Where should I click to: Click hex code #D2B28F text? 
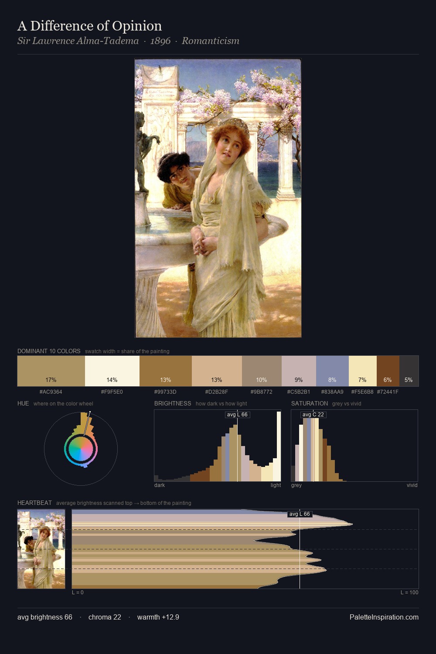217,392
